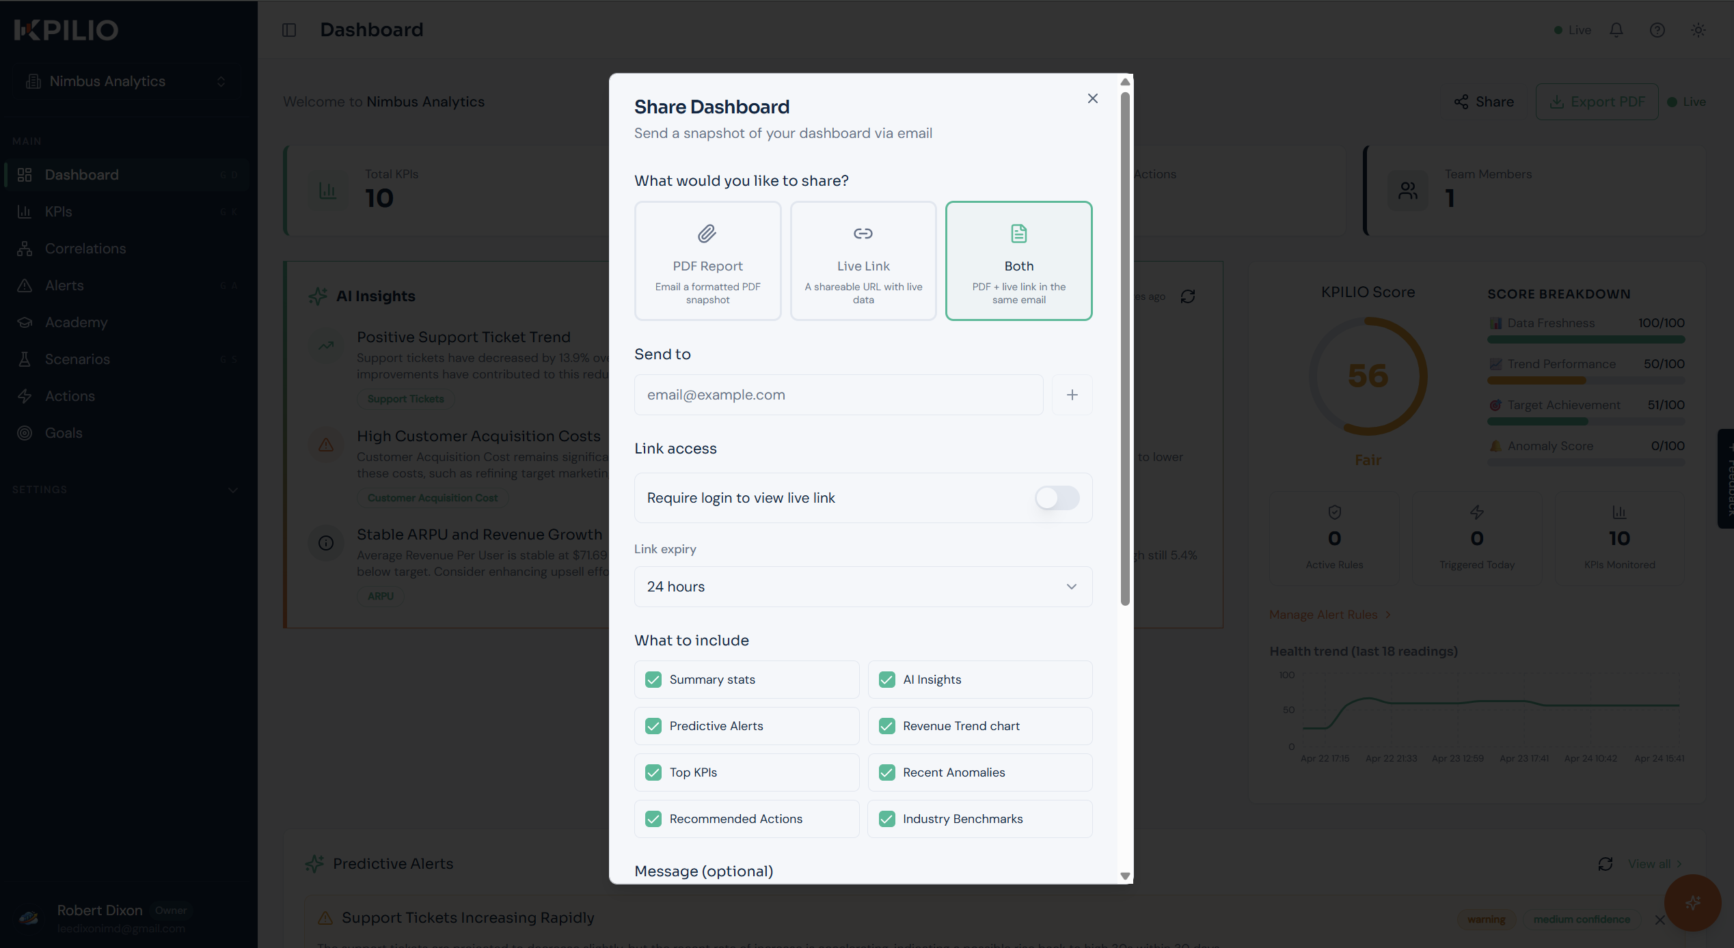Uncheck the Top KPIs checkbox
Image resolution: width=1734 pixels, height=948 pixels.
[653, 772]
